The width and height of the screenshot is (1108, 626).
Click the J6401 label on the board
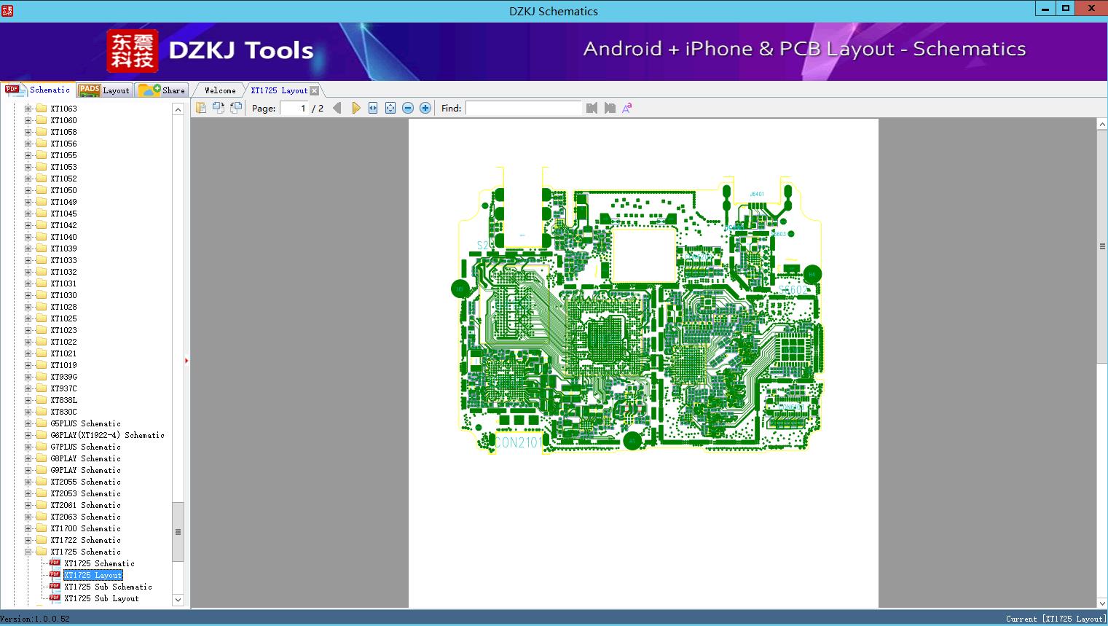[x=757, y=195]
